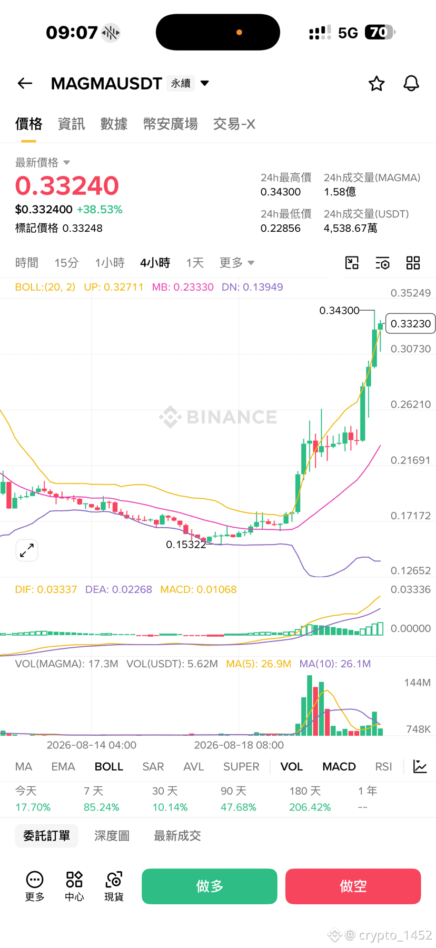Image resolution: width=436 pixels, height=948 pixels.
Task: Tap the 5G network status indicator
Action: pos(348,33)
